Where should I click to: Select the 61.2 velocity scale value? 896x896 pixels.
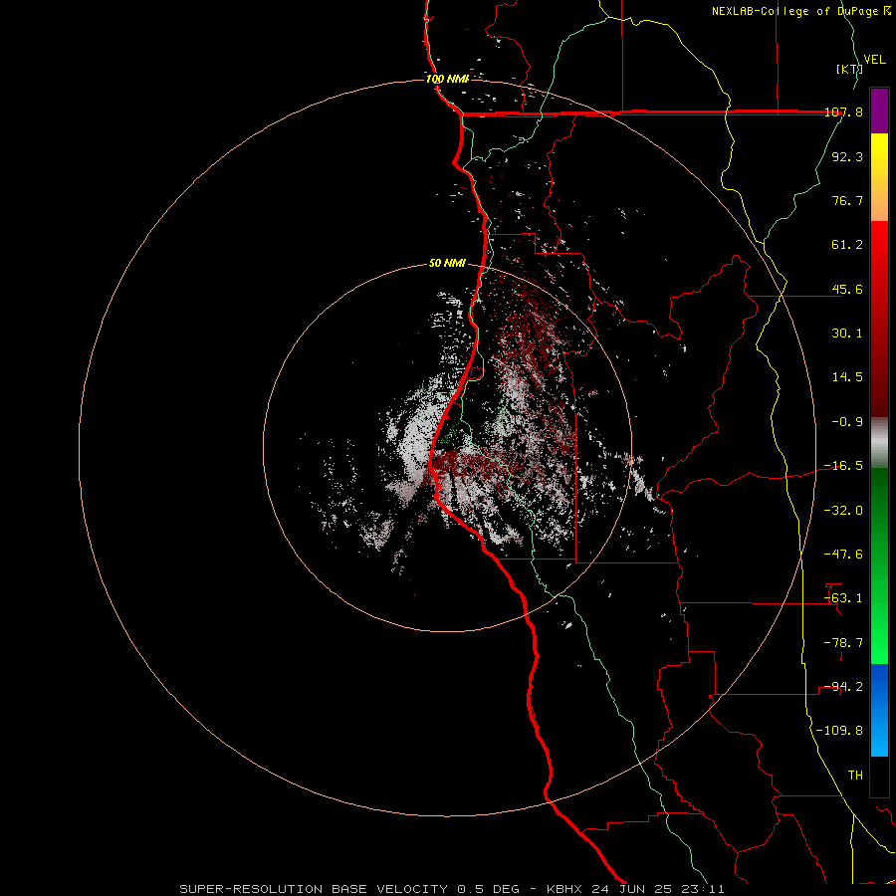pos(847,245)
